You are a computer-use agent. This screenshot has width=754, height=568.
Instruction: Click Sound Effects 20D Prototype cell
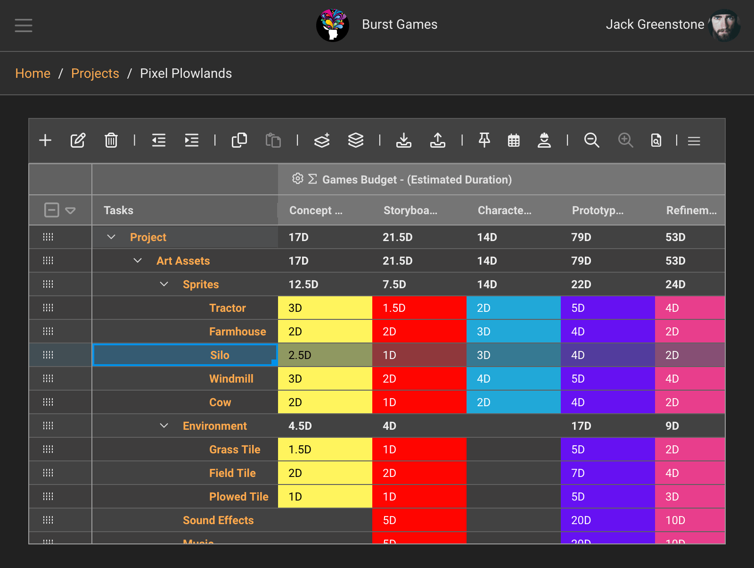pos(608,520)
